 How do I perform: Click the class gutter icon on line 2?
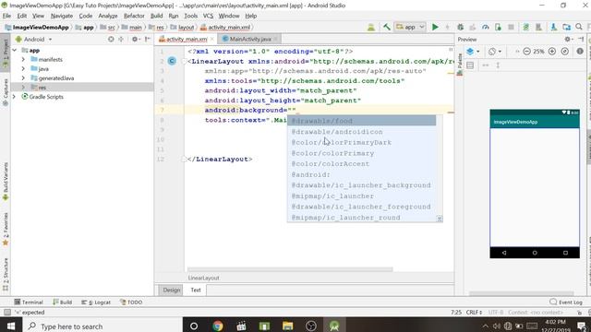[x=172, y=61]
